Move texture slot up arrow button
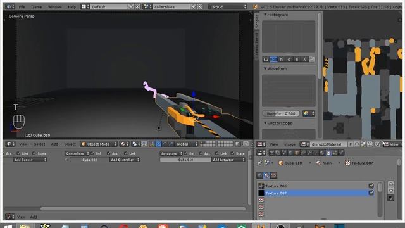The width and height of the screenshot is (405, 228). pyautogui.click(x=390, y=184)
